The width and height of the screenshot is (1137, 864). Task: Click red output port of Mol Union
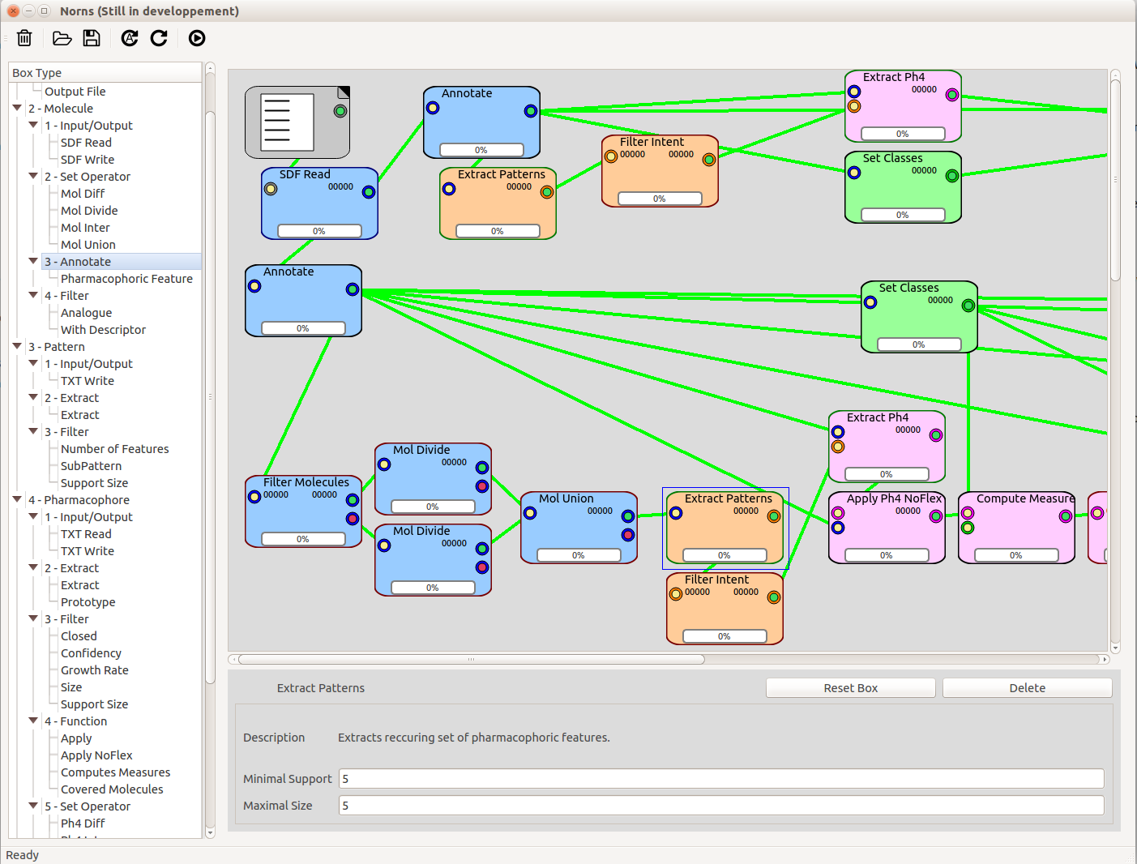click(628, 535)
